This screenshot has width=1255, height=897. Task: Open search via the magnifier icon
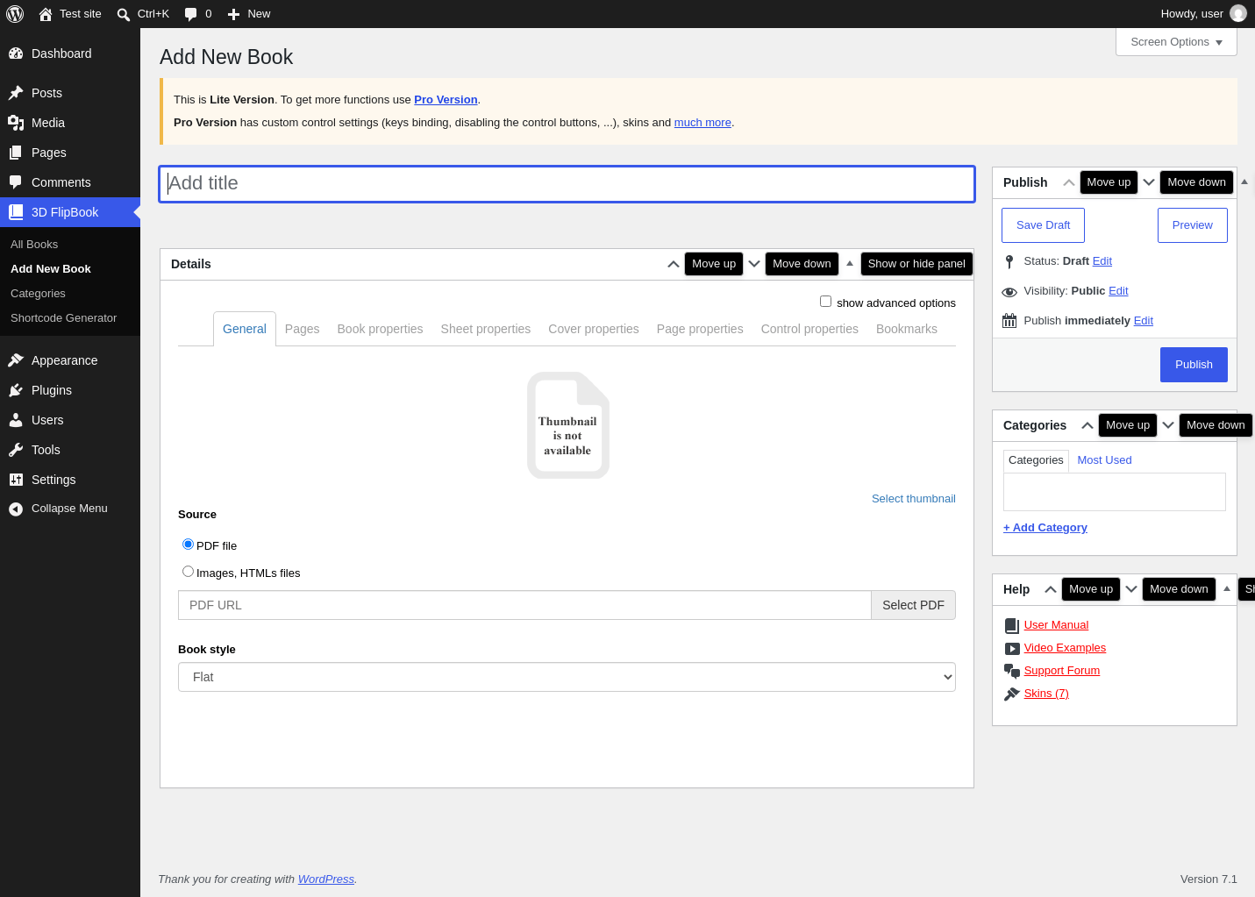[x=124, y=14]
